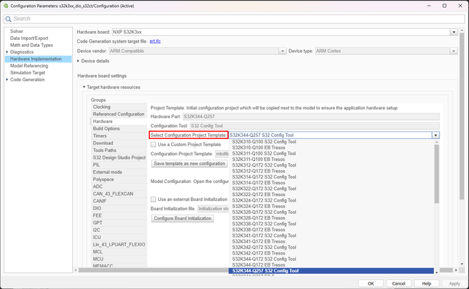469x289 pixels.
Task: Select the DIO group
Action: click(119, 208)
